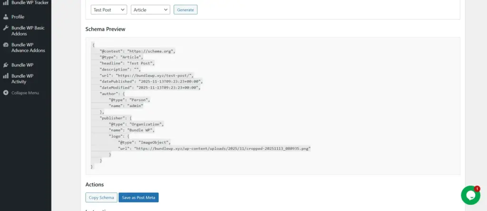The height and width of the screenshot is (211, 487).
Task: Click the Bundle WP Basic Addons wrench icon
Action: [6, 28]
